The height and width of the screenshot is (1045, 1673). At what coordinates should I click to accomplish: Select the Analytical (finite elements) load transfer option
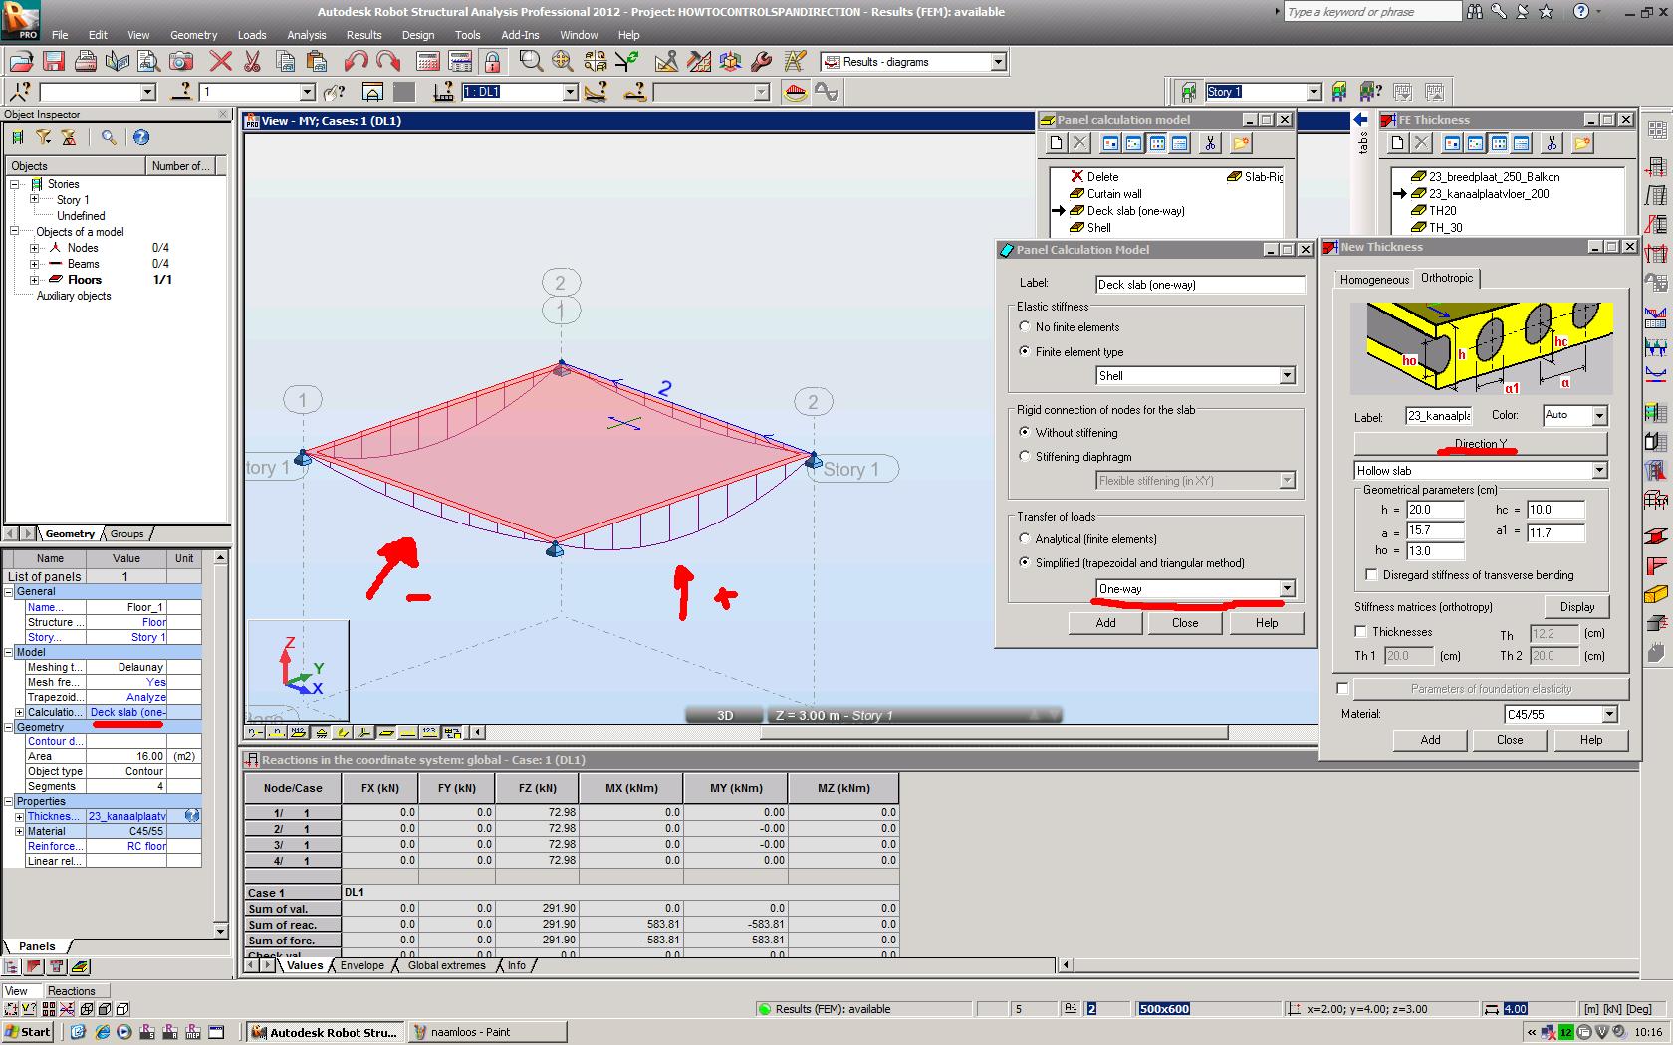1024,538
